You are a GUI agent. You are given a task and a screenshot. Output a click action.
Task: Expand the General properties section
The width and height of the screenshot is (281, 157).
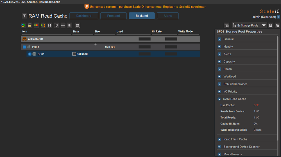tap(219, 39)
